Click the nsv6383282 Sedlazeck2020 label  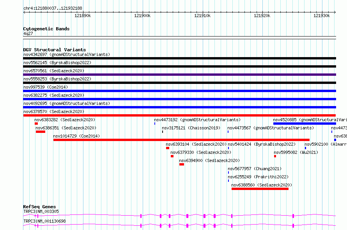click(65, 120)
